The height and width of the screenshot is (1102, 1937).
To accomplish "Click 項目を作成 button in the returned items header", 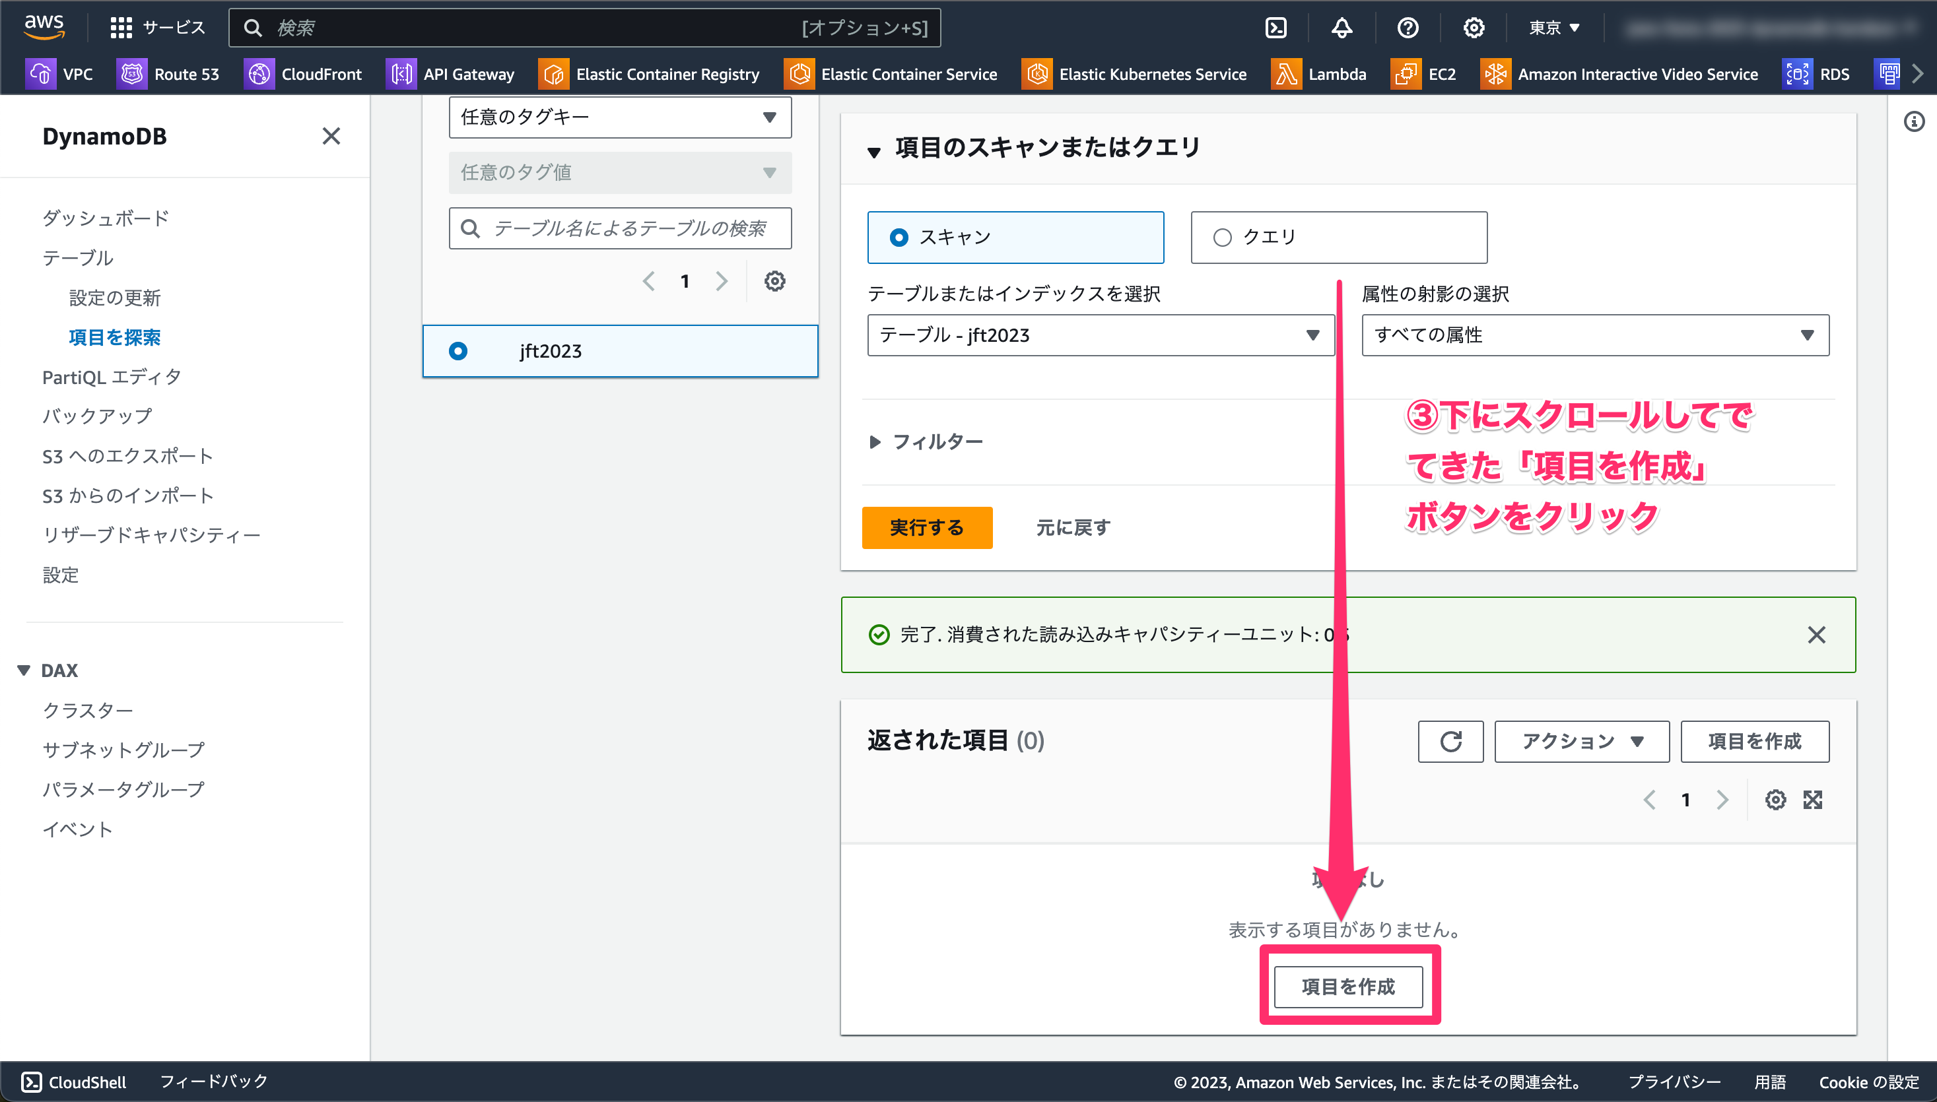I will [1755, 742].
